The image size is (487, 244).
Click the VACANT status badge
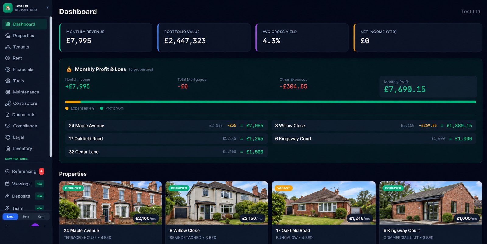coord(283,188)
